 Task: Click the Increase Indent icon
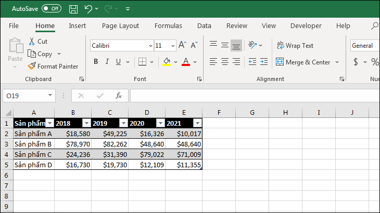[264, 62]
